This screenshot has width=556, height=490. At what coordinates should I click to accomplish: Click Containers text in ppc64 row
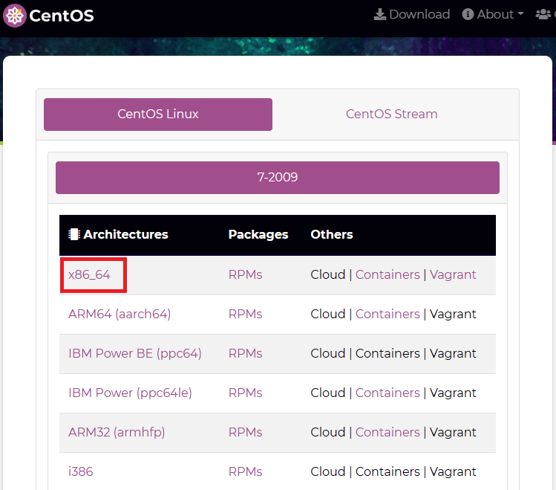[x=387, y=354]
